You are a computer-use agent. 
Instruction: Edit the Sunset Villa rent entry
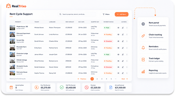[123, 41]
